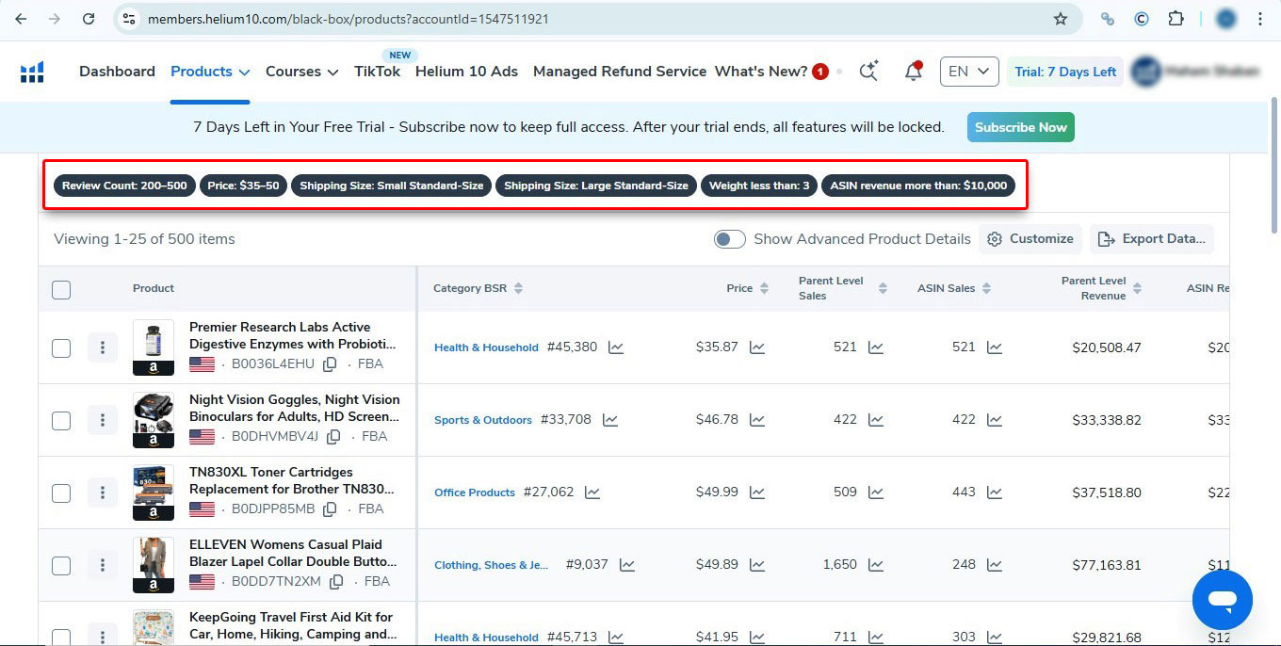Open Export Data menu
Image resolution: width=1281 pixels, height=646 pixels.
point(1152,239)
